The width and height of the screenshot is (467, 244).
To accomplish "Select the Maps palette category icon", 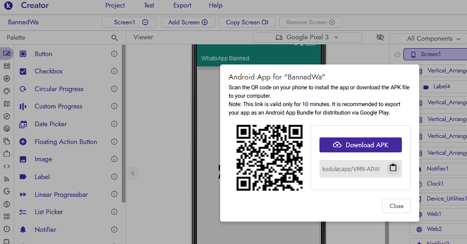I will click(x=7, y=104).
